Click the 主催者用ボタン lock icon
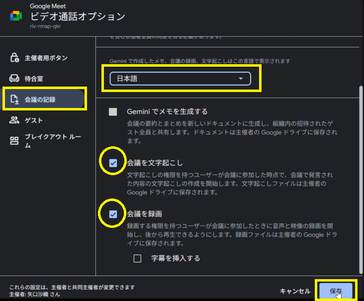Screen dimensions: 364x301 click(x=14, y=58)
